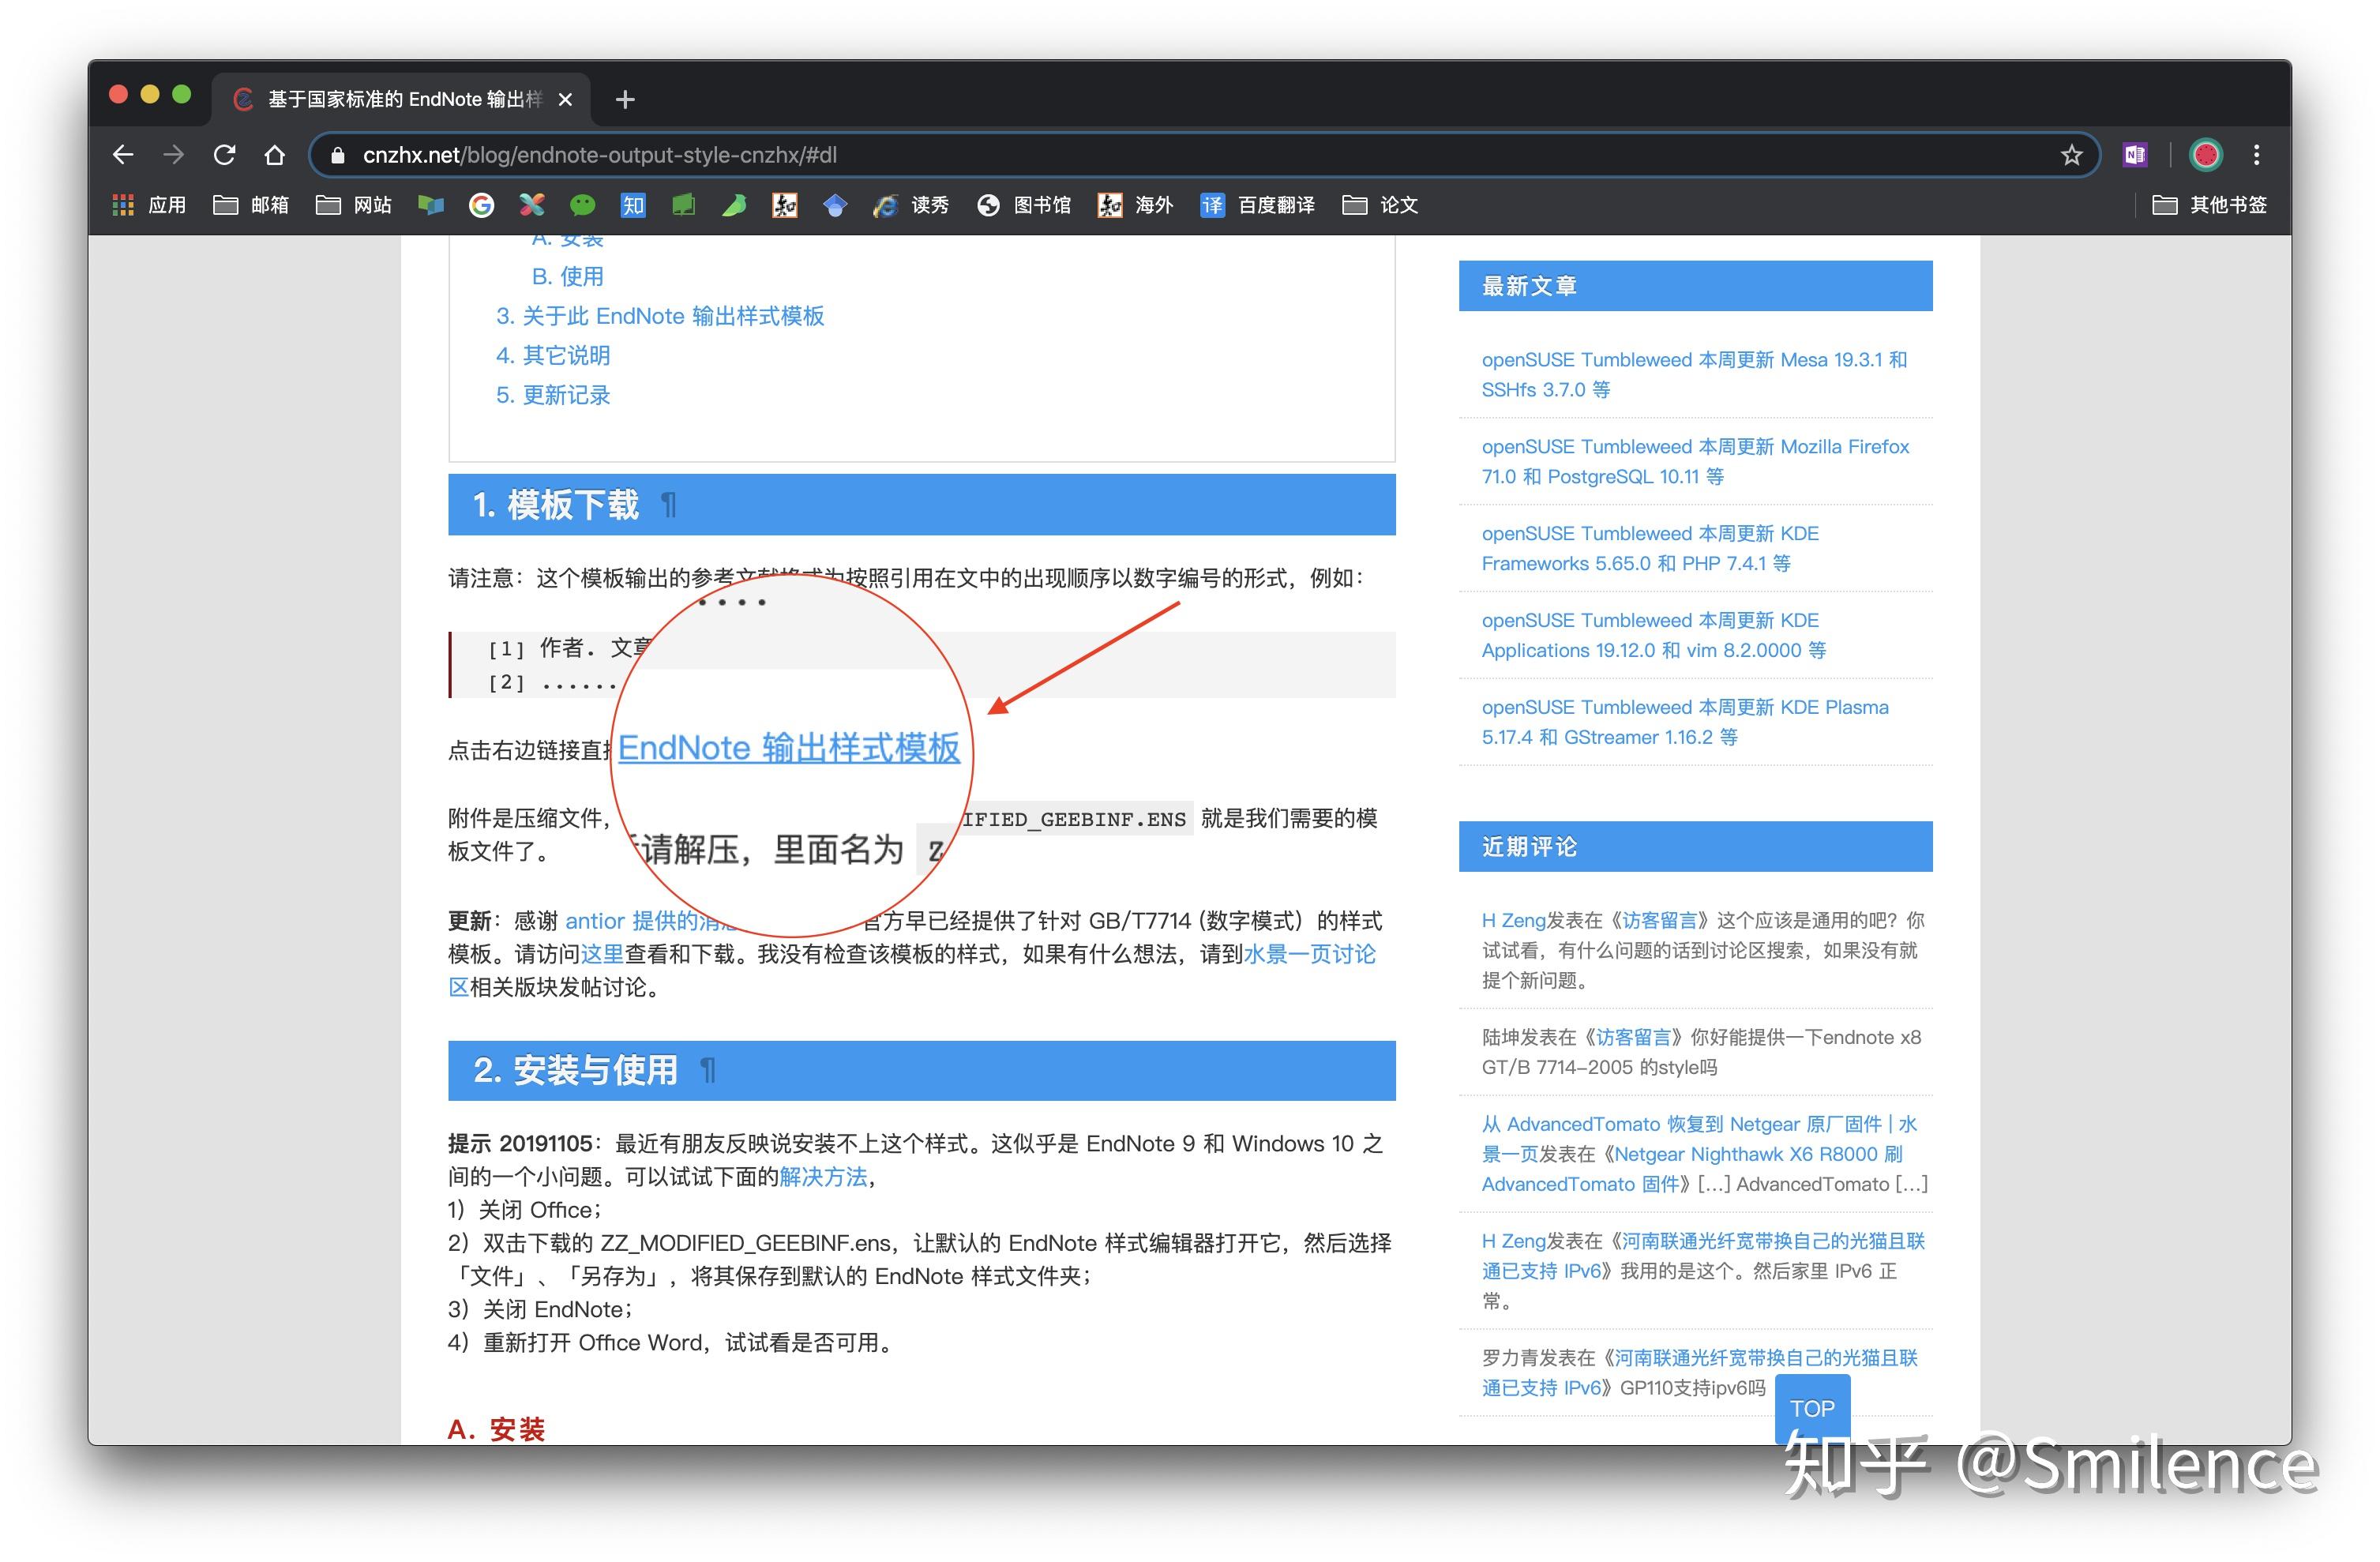Screen dimensions: 2380x1562
Task: Click the EndNote 输出样式模板 download link
Action: [790, 748]
